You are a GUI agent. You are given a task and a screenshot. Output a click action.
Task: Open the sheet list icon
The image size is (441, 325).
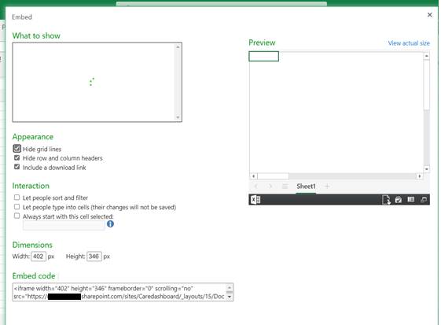click(285, 187)
